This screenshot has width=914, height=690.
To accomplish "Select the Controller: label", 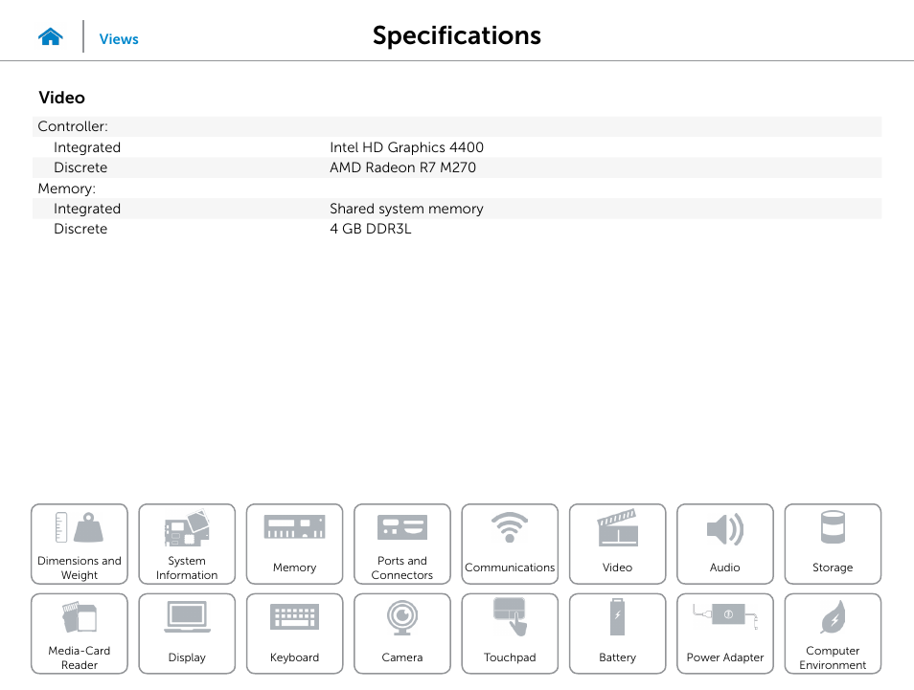I will [73, 126].
